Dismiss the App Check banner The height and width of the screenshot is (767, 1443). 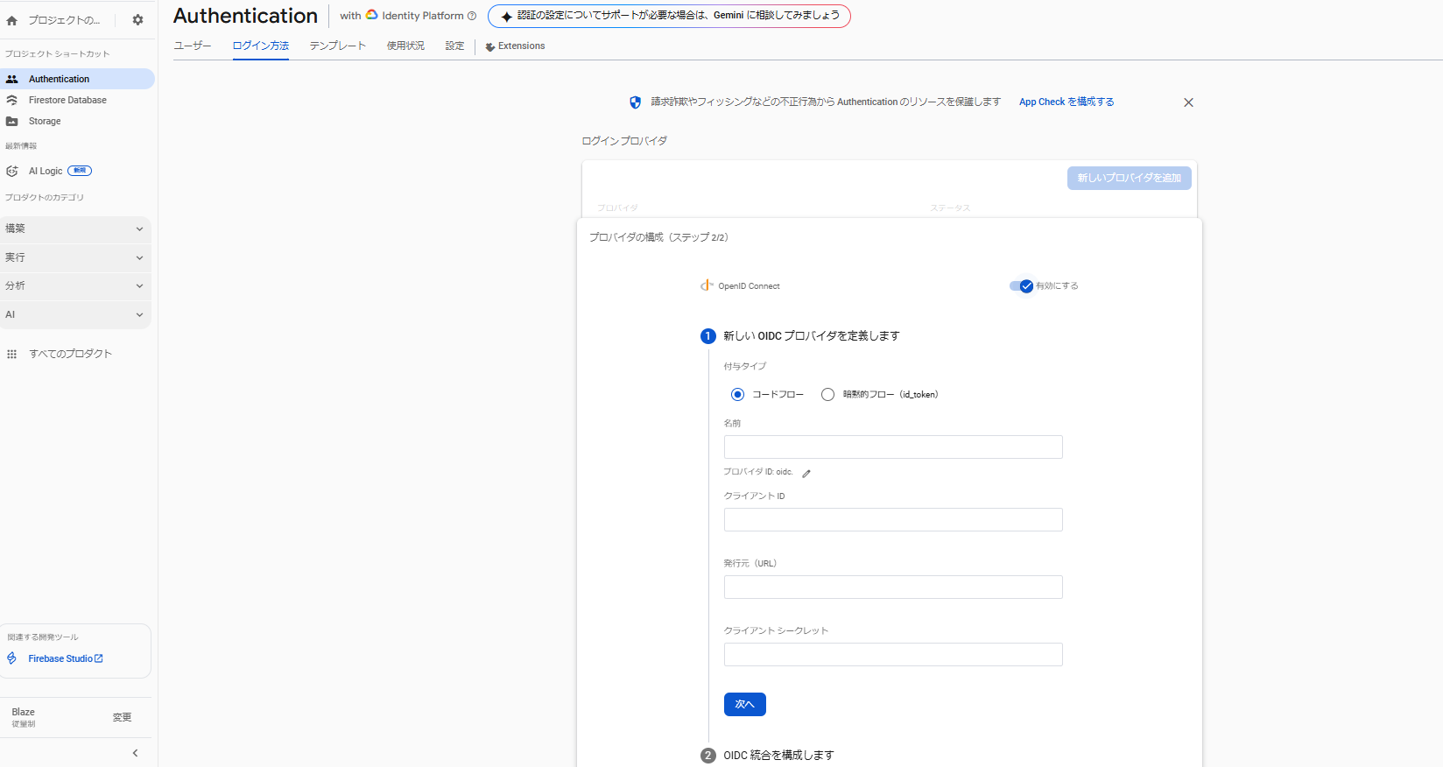tap(1188, 102)
